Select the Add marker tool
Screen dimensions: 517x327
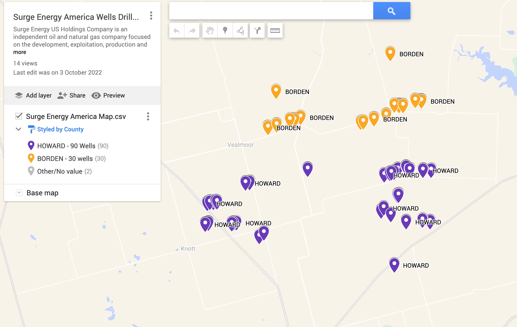click(225, 31)
